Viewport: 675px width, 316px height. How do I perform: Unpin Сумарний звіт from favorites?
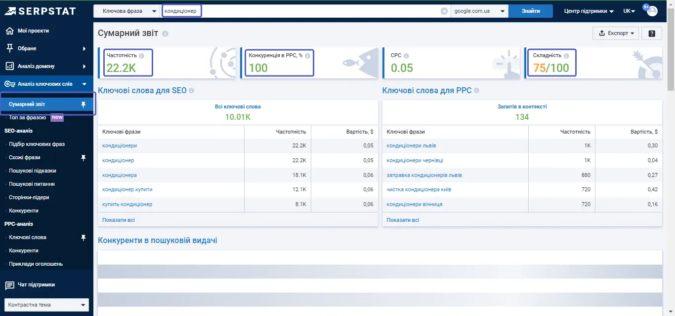tap(83, 105)
